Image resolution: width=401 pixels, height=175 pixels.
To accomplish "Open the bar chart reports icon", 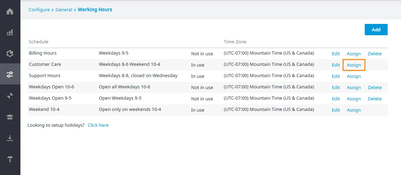I will 10,32.
